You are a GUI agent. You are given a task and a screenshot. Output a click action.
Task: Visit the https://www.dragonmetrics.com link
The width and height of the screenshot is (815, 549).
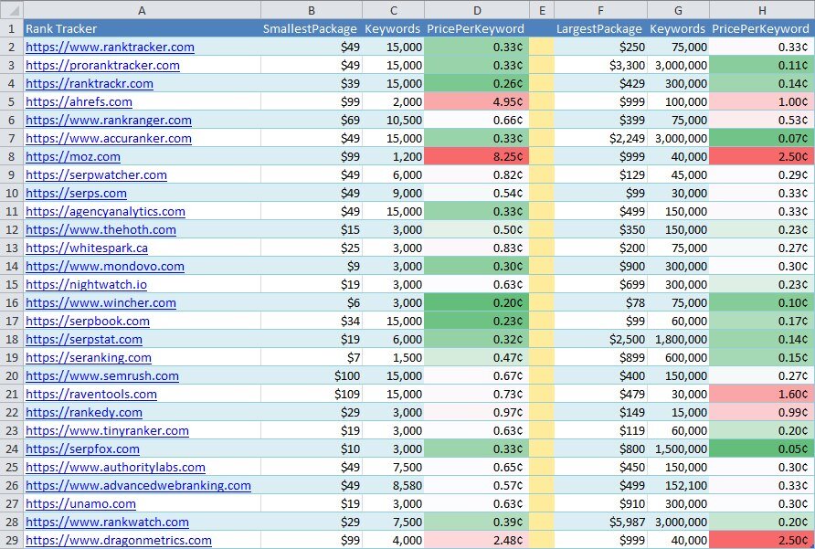pos(119,540)
